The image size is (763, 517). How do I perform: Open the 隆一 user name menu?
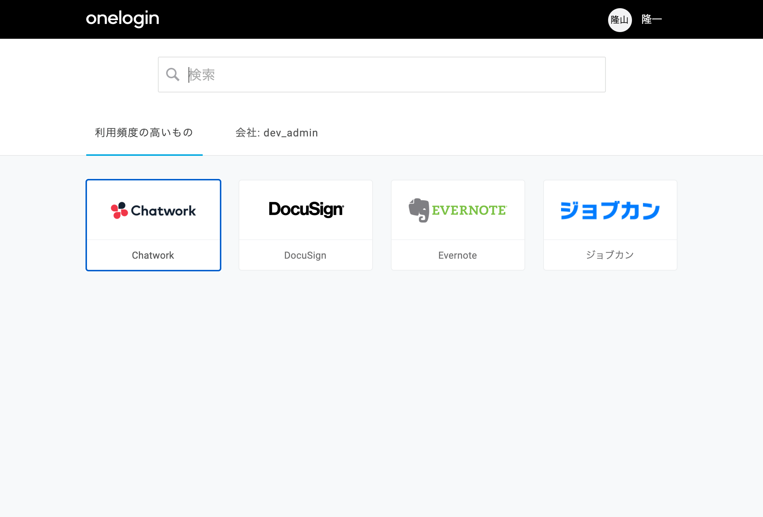tap(651, 19)
